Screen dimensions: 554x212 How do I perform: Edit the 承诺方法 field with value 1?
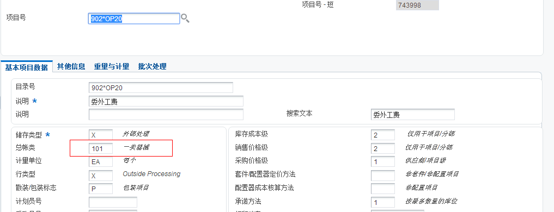(x=383, y=202)
